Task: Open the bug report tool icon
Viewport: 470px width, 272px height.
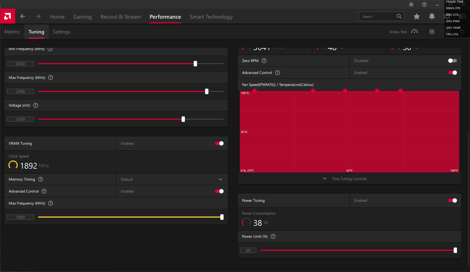Action: [411, 4]
